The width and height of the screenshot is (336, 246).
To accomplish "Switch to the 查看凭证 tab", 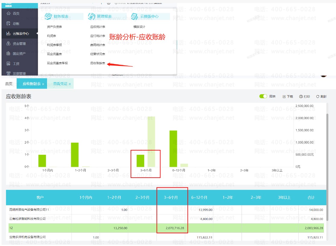I will point(60,84).
